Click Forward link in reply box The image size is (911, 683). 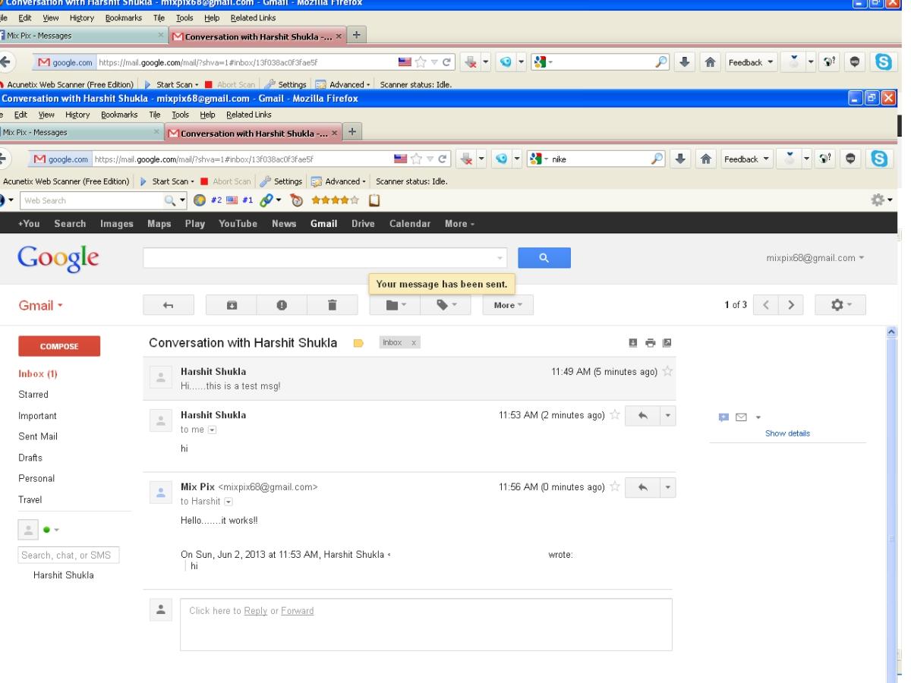297,611
